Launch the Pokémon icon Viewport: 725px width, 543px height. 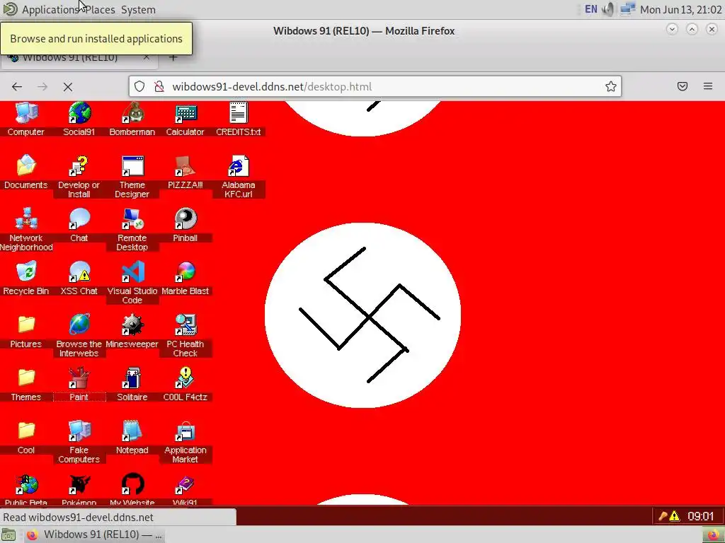coord(79,489)
